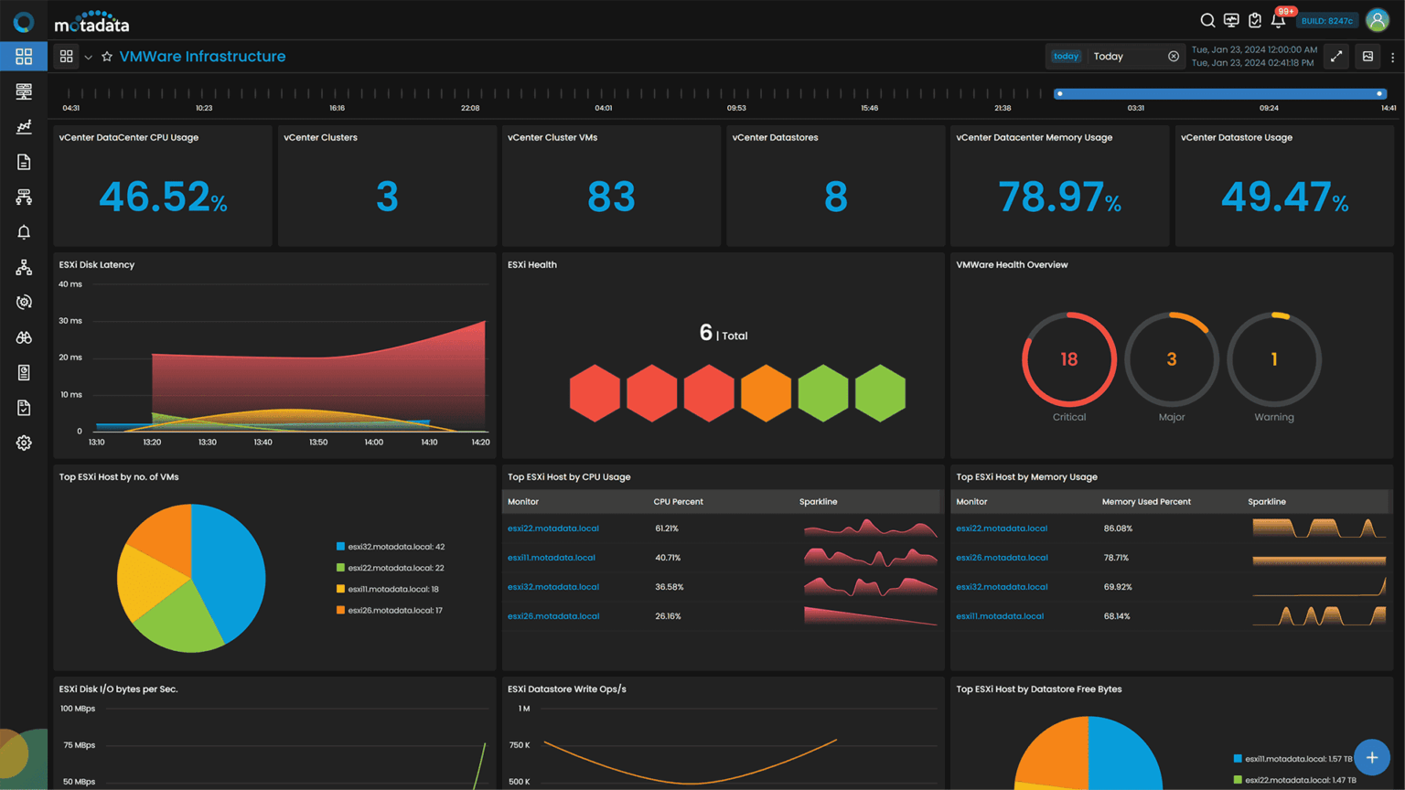Open the Alerts bell icon in sidebar

pyautogui.click(x=24, y=232)
